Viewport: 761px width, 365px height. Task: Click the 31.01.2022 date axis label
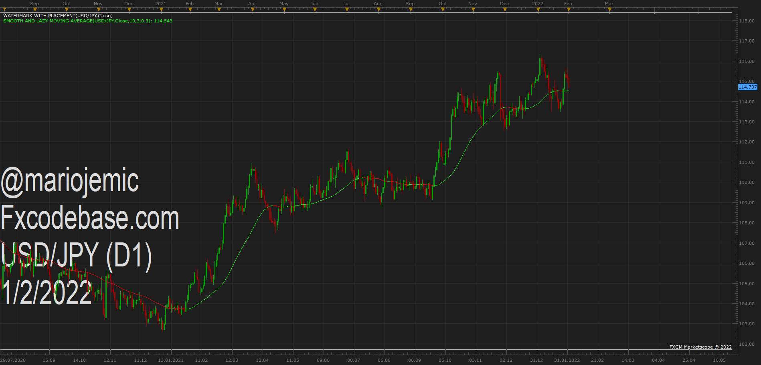click(x=567, y=360)
